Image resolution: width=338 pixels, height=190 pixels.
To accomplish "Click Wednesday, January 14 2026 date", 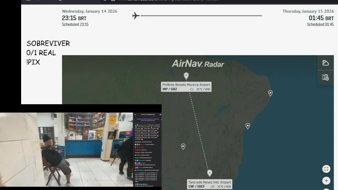I will coord(90,11).
